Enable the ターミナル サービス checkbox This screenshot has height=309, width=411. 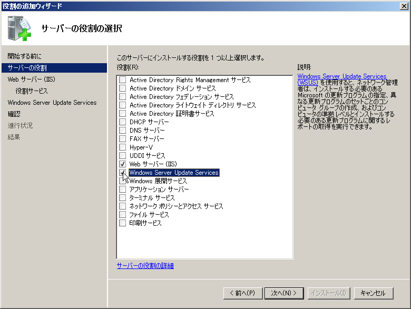122,197
